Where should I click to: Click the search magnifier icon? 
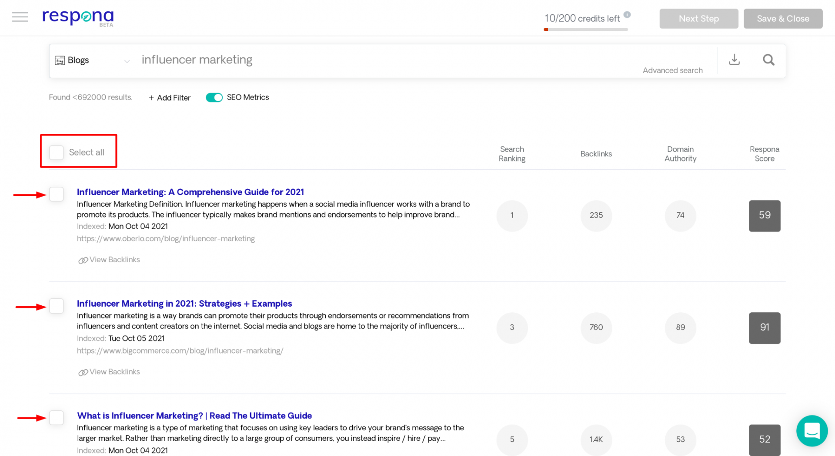[x=768, y=59]
